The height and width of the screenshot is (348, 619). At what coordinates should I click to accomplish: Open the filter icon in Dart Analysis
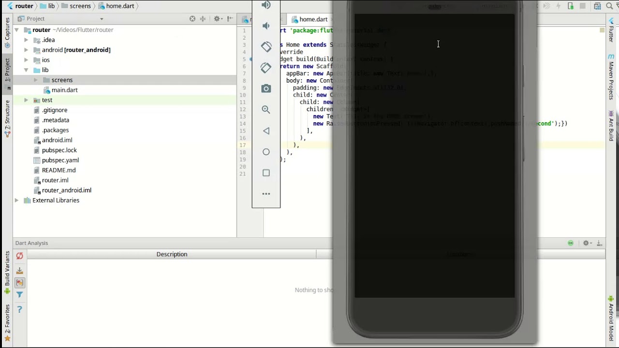click(19, 294)
